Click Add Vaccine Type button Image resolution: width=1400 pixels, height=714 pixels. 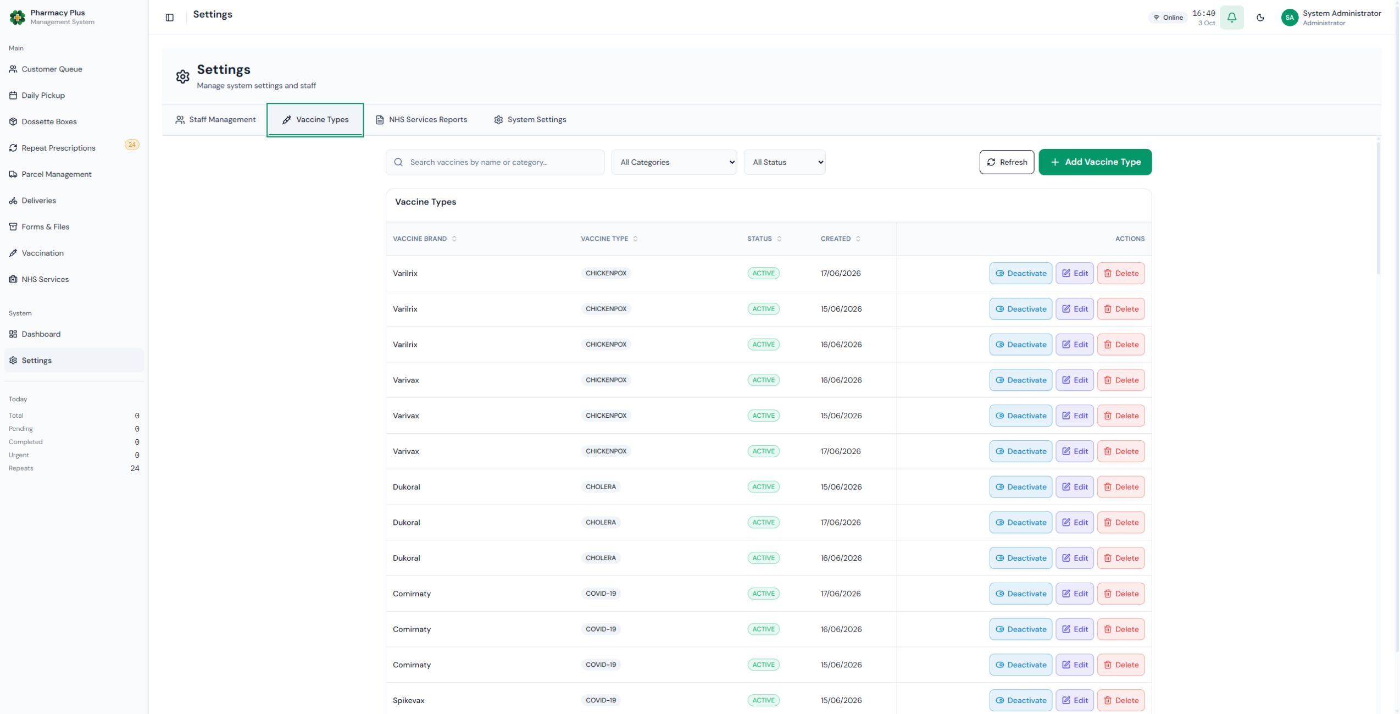1095,162
